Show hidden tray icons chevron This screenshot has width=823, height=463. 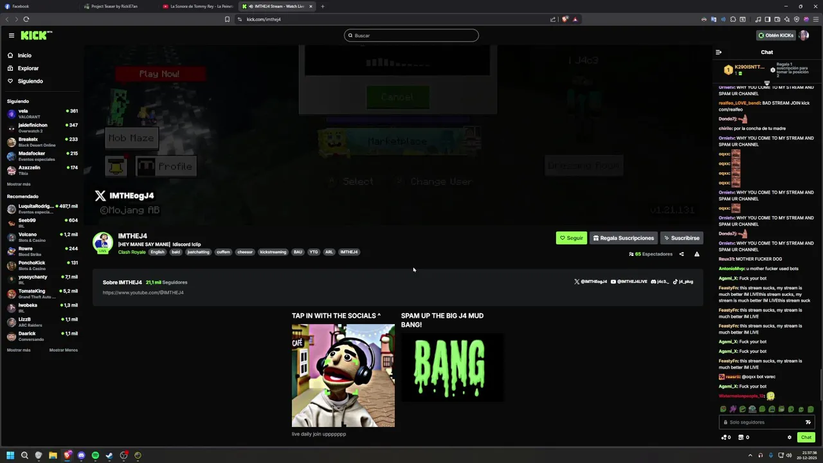(x=750, y=455)
